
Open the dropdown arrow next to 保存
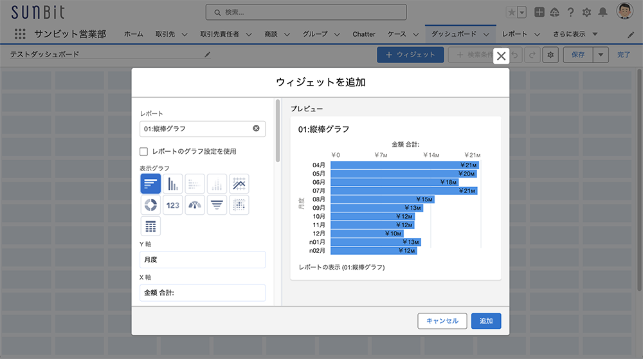[601, 55]
